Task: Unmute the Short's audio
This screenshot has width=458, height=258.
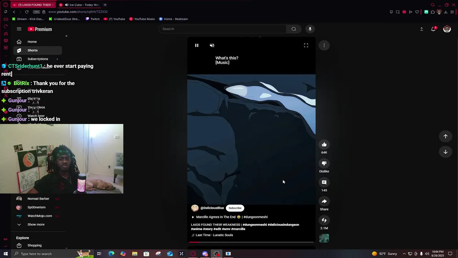Action: pyautogui.click(x=212, y=45)
